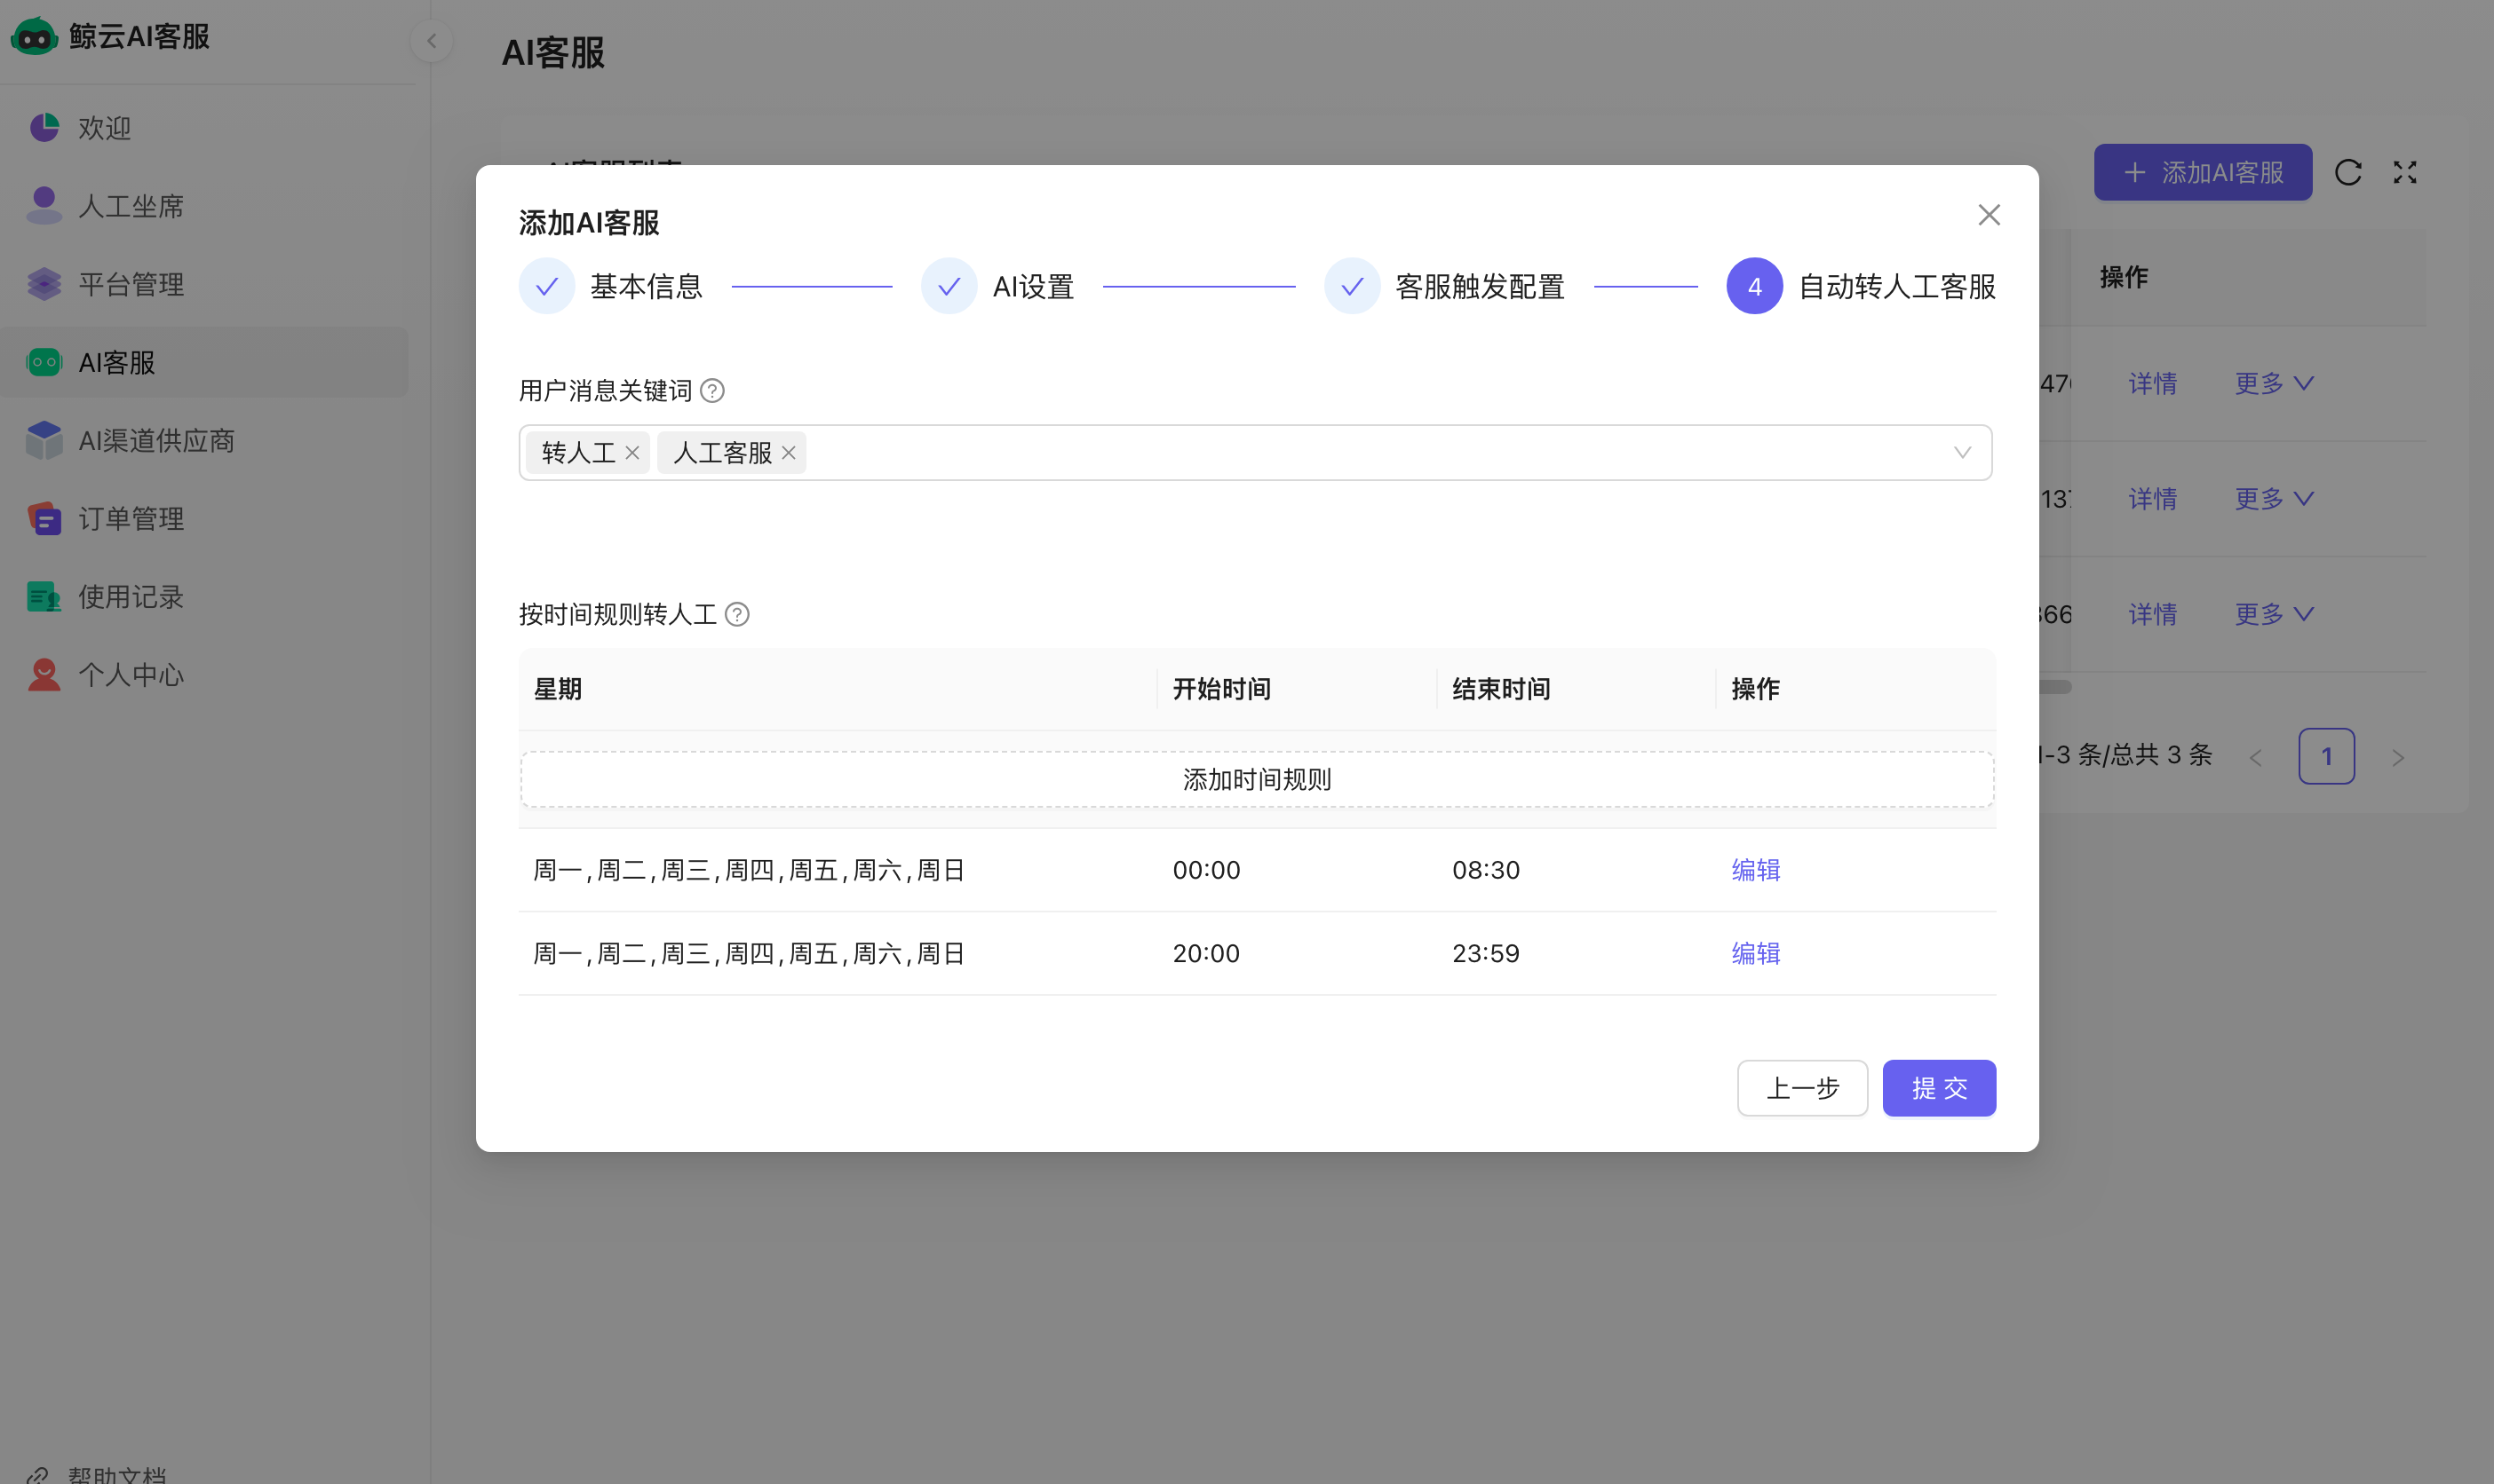Expand 更多 menu in third row
Screen dimensions: 2494x1484
click(2273, 614)
